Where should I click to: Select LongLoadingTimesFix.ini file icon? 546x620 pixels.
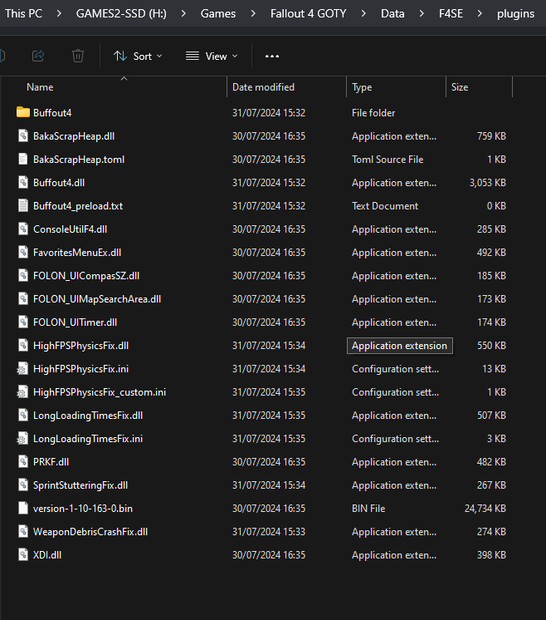click(22, 439)
